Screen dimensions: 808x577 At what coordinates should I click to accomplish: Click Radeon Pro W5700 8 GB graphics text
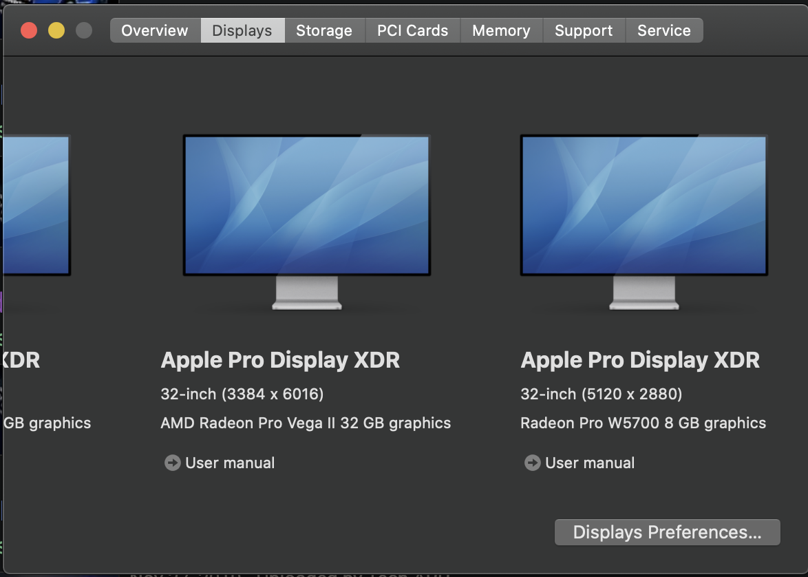[643, 423]
